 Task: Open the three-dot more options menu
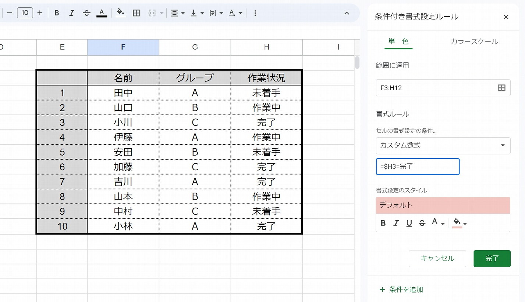255,13
